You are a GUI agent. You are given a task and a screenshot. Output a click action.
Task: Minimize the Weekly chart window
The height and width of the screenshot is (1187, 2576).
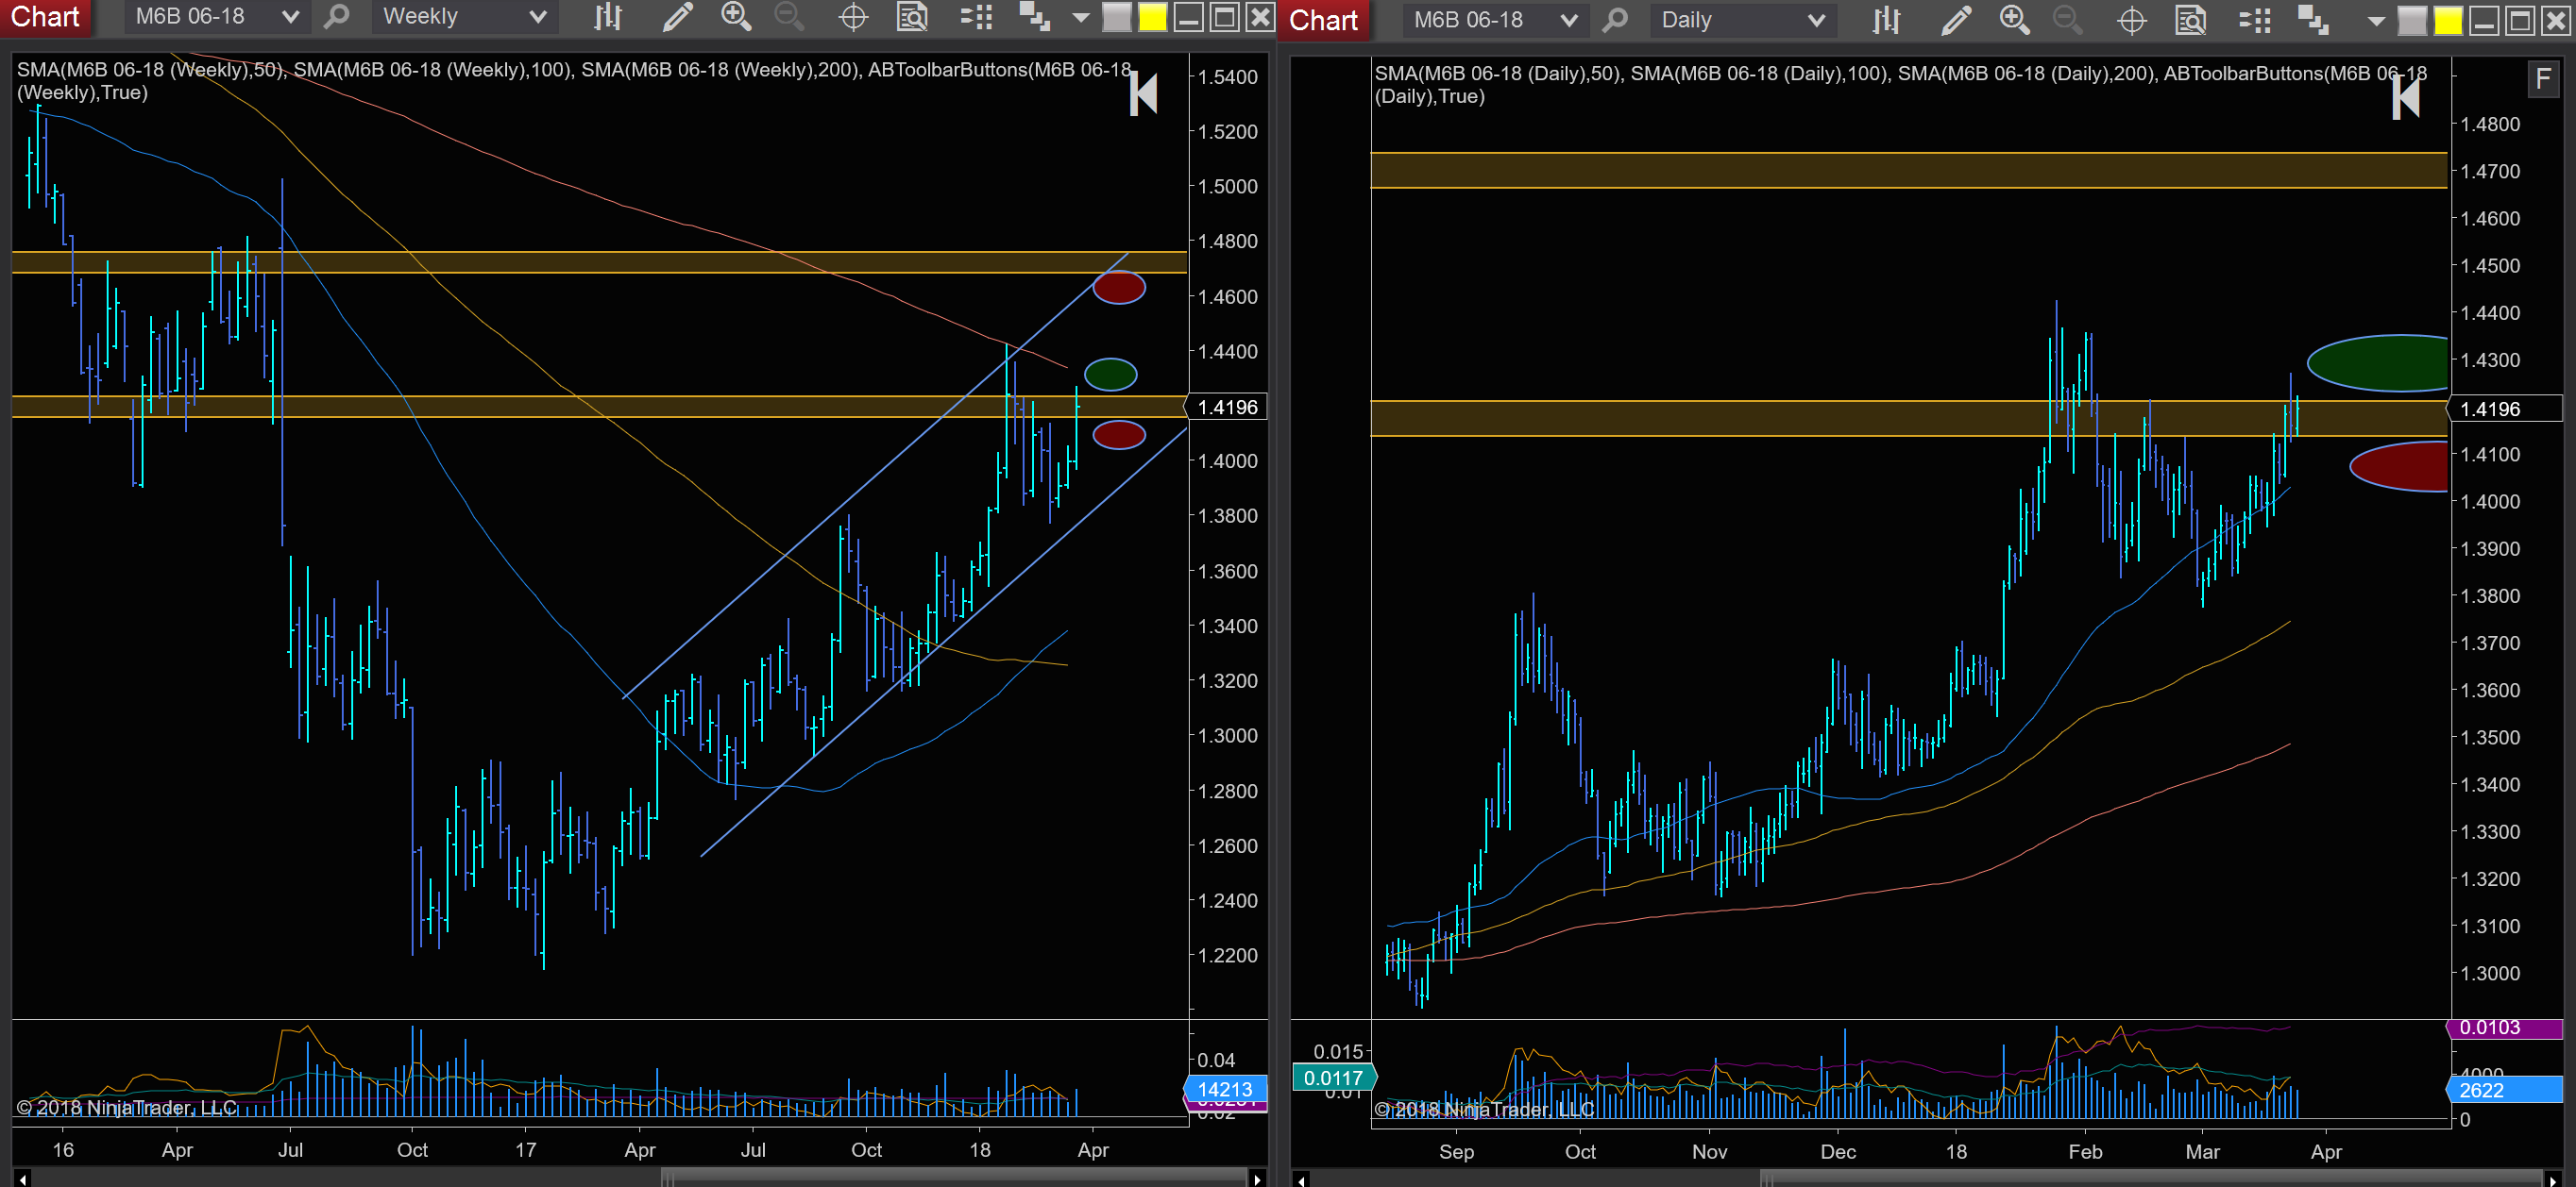pos(1188,18)
